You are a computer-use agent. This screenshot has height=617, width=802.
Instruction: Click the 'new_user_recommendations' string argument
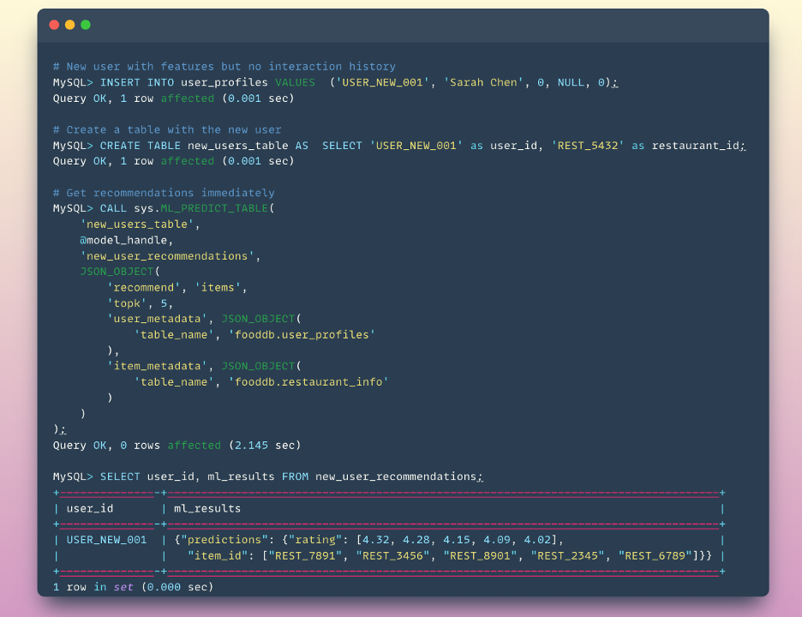[x=167, y=256]
